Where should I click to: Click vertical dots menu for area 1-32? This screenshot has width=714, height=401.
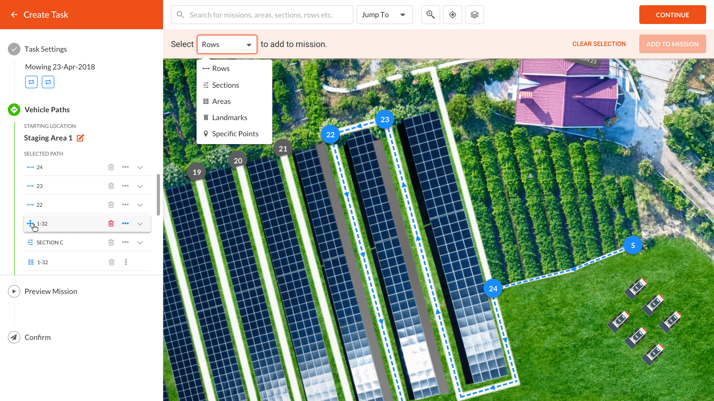126,262
